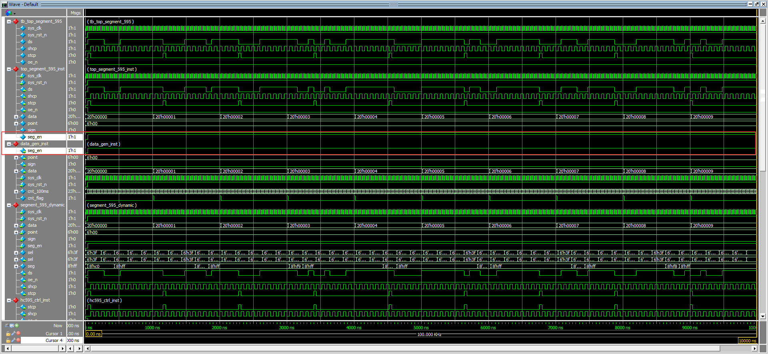This screenshot has width=768, height=354.
Task: Select the cnt_100ms signal name
Action: click(38, 192)
